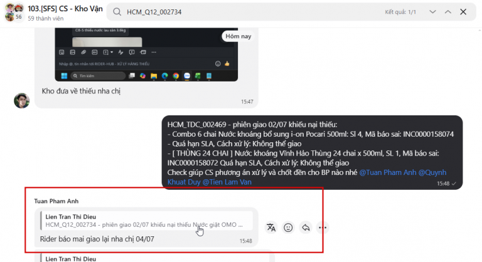The image size is (482, 262).
Task: Click the Windows Start icon in embedded screenshot
Action: pyautogui.click(x=64, y=76)
